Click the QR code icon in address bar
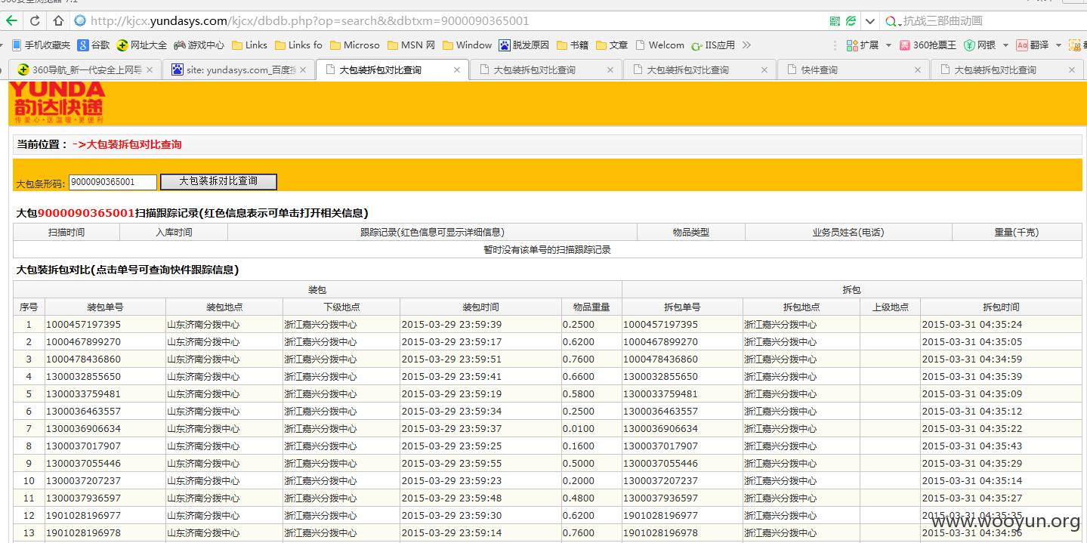This screenshot has width=1087, height=543. point(835,21)
